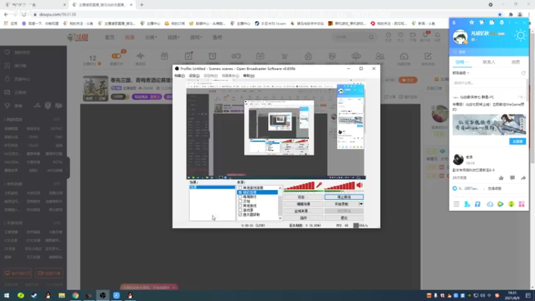Open the pencil edit icon in toolbar
The image size is (535, 301).
428,56
